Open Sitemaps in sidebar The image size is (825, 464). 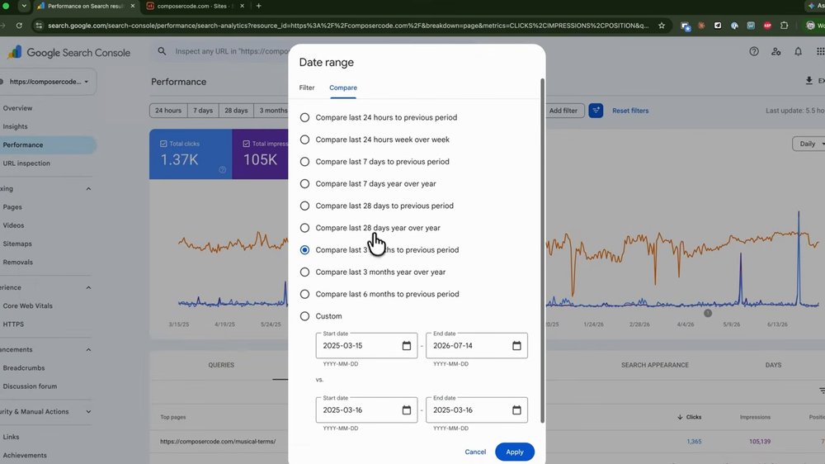[x=17, y=244]
